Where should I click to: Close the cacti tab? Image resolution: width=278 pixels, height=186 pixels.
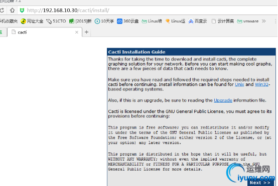click(x=77, y=32)
